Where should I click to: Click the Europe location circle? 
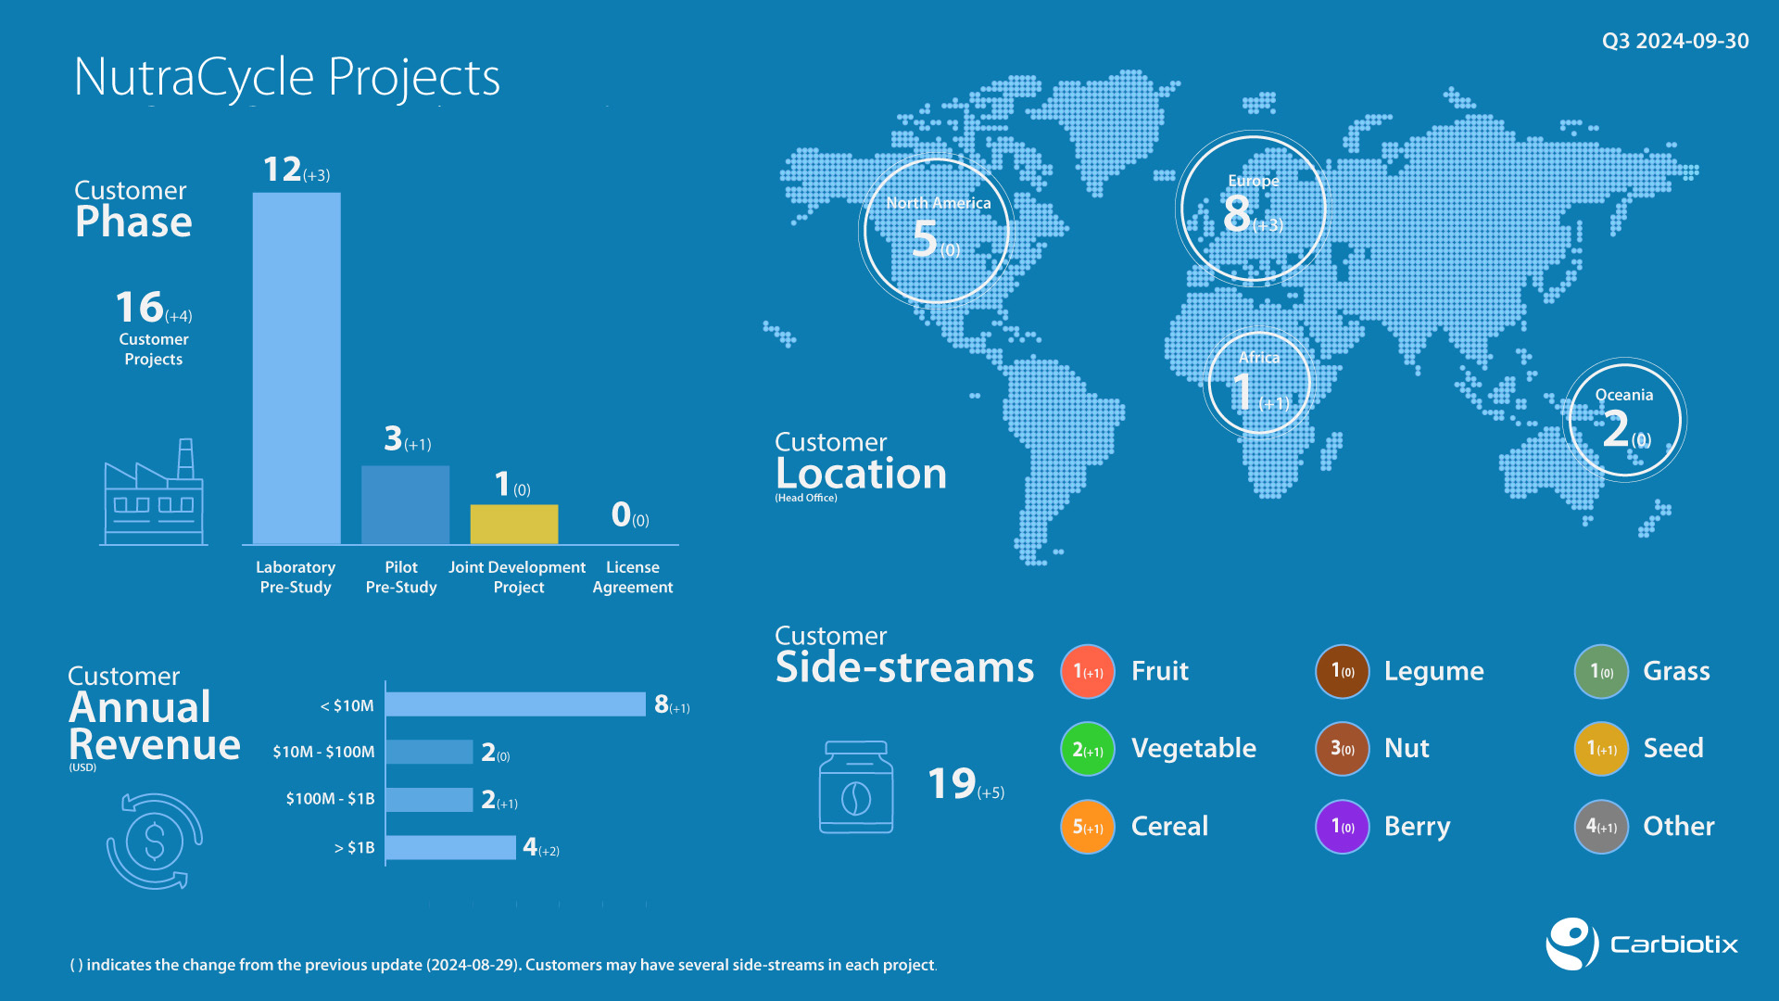point(1253,209)
